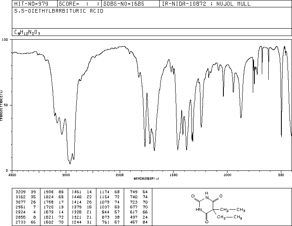Click the 1500 tick label on x-axis
This screenshot has height=226, width=292.
click(x=174, y=175)
